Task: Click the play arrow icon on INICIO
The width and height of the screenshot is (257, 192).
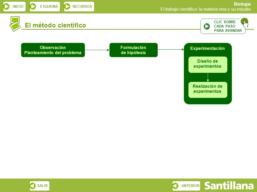Action: [x=6, y=6]
